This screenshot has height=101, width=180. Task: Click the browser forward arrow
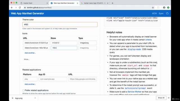pyautogui.click(x=16, y=8)
